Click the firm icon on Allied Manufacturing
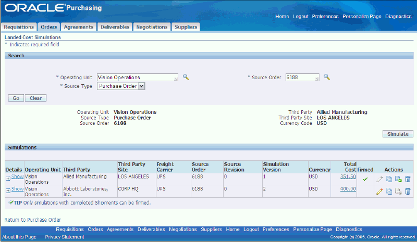This screenshot has width=417, height=242. click(x=398, y=180)
